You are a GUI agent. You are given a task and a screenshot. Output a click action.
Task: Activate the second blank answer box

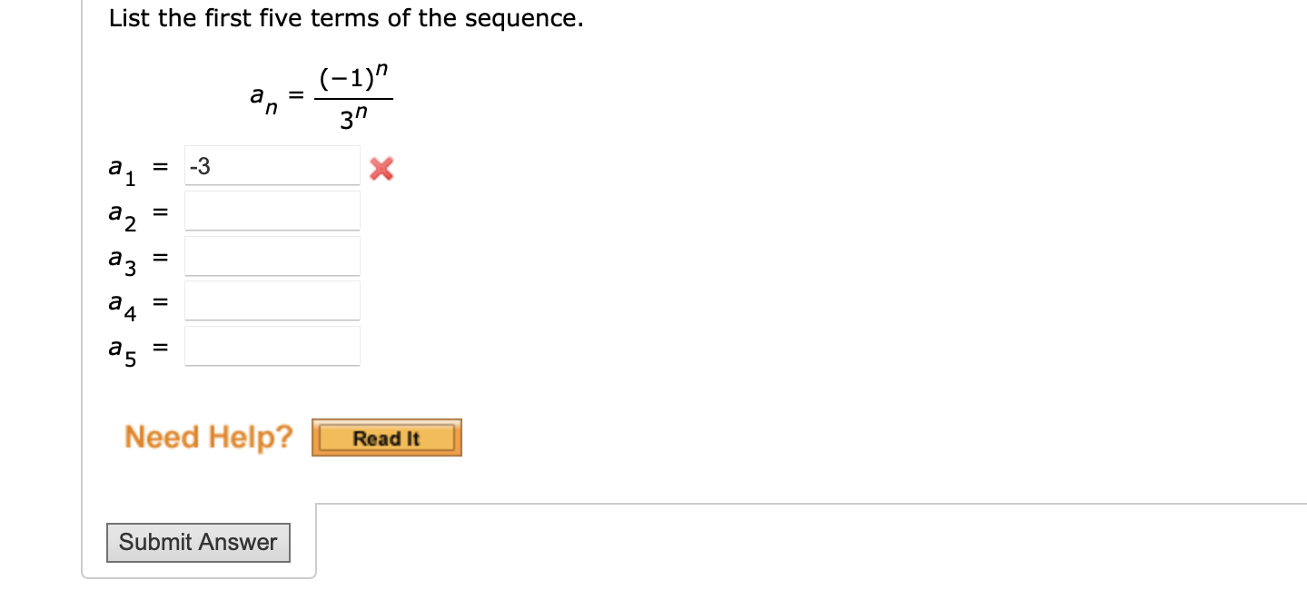pyautogui.click(x=271, y=210)
